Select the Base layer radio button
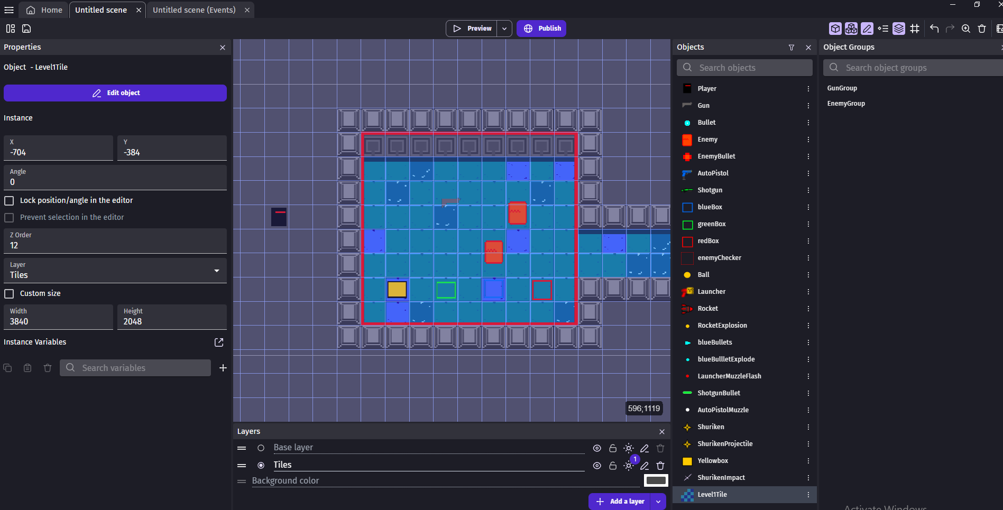The height and width of the screenshot is (510, 1003). coord(261,448)
